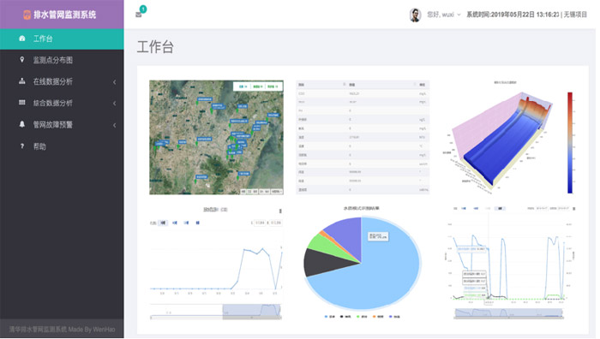Open the mail envelope icon in header
The image size is (600, 339).
coord(139,15)
